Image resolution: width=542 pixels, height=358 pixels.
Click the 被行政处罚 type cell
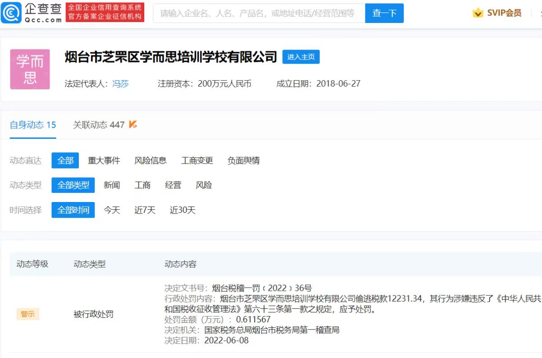click(93, 314)
